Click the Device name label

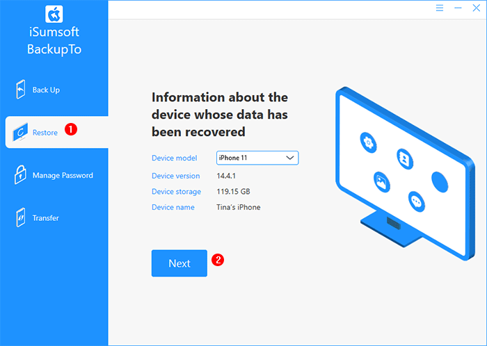pos(173,207)
